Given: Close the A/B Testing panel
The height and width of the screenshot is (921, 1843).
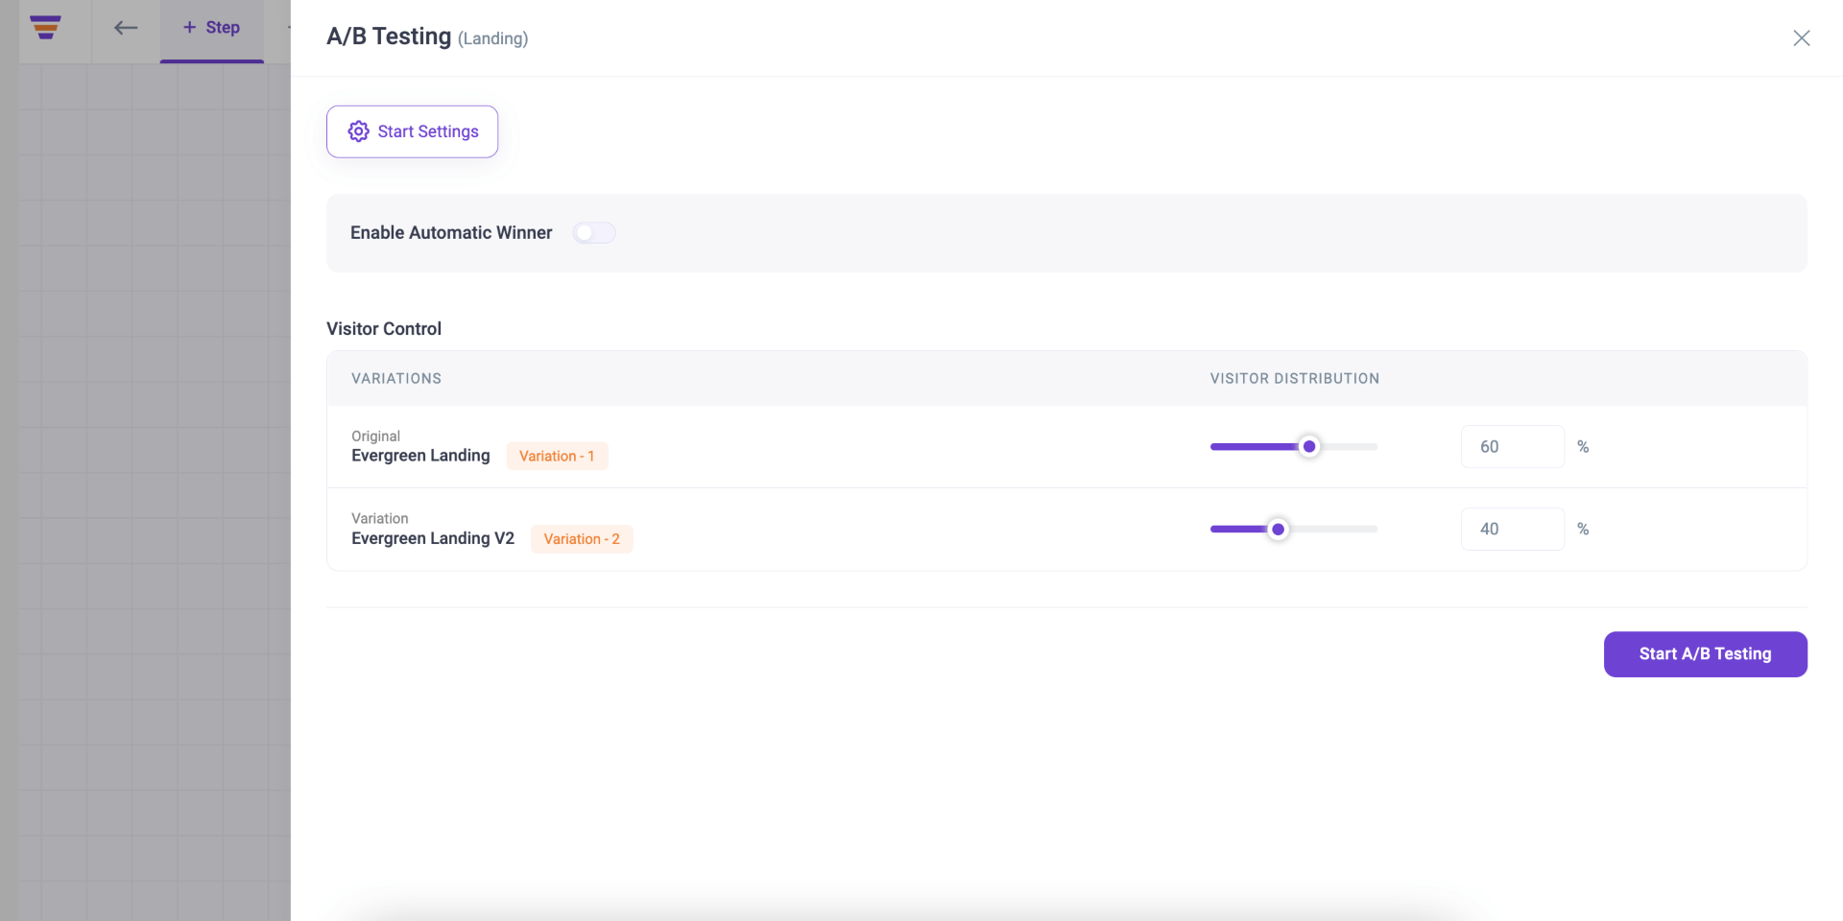Looking at the screenshot, I should [1801, 37].
